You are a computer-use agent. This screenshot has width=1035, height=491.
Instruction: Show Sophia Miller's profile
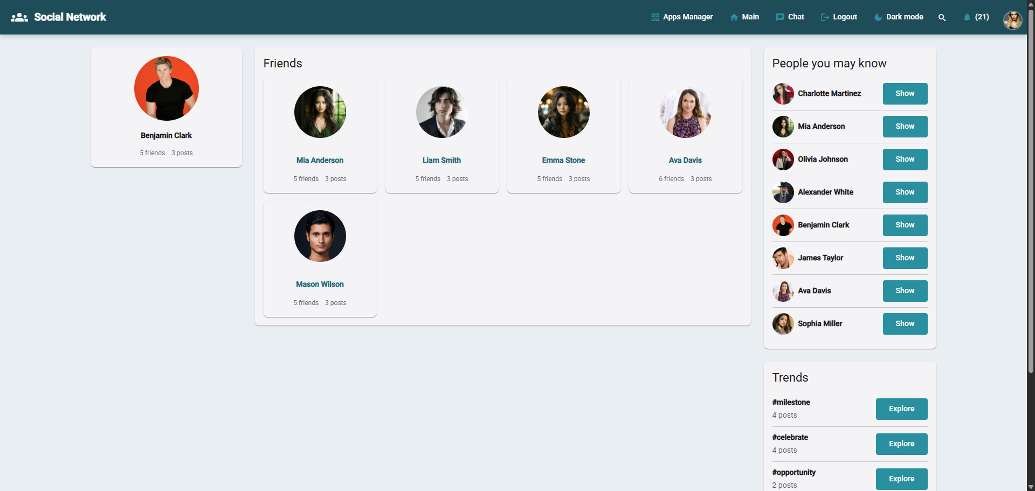tap(905, 324)
